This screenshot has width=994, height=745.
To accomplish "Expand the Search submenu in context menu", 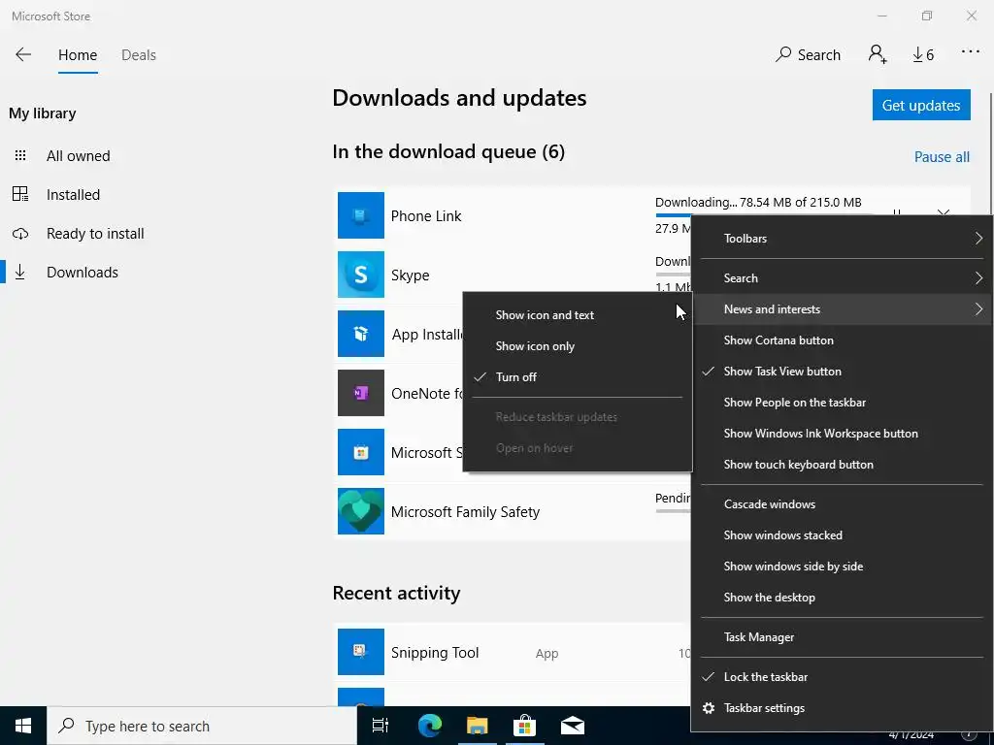I will coord(842,278).
